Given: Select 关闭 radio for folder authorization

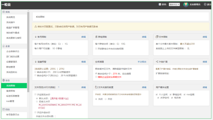Looking at the screenshot, I should [x=96, y=99].
